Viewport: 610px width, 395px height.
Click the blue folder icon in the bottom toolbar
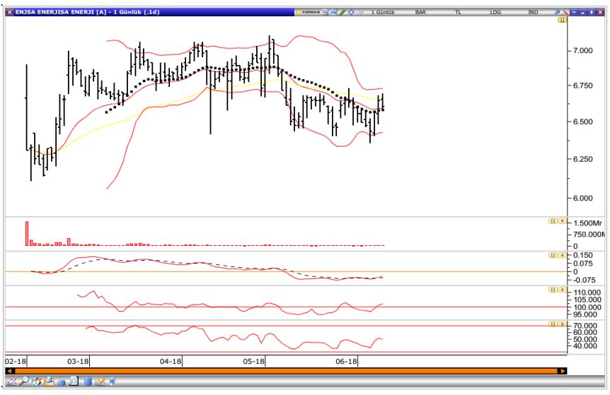[x=62, y=382]
